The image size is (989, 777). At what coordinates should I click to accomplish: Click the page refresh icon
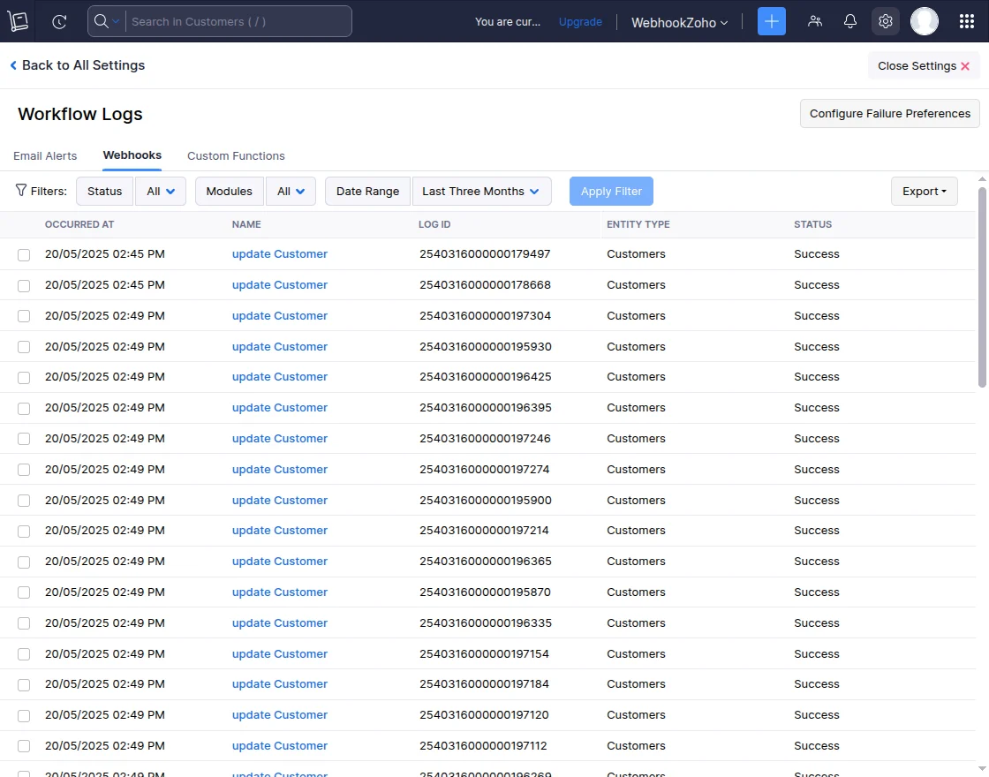pos(58,21)
